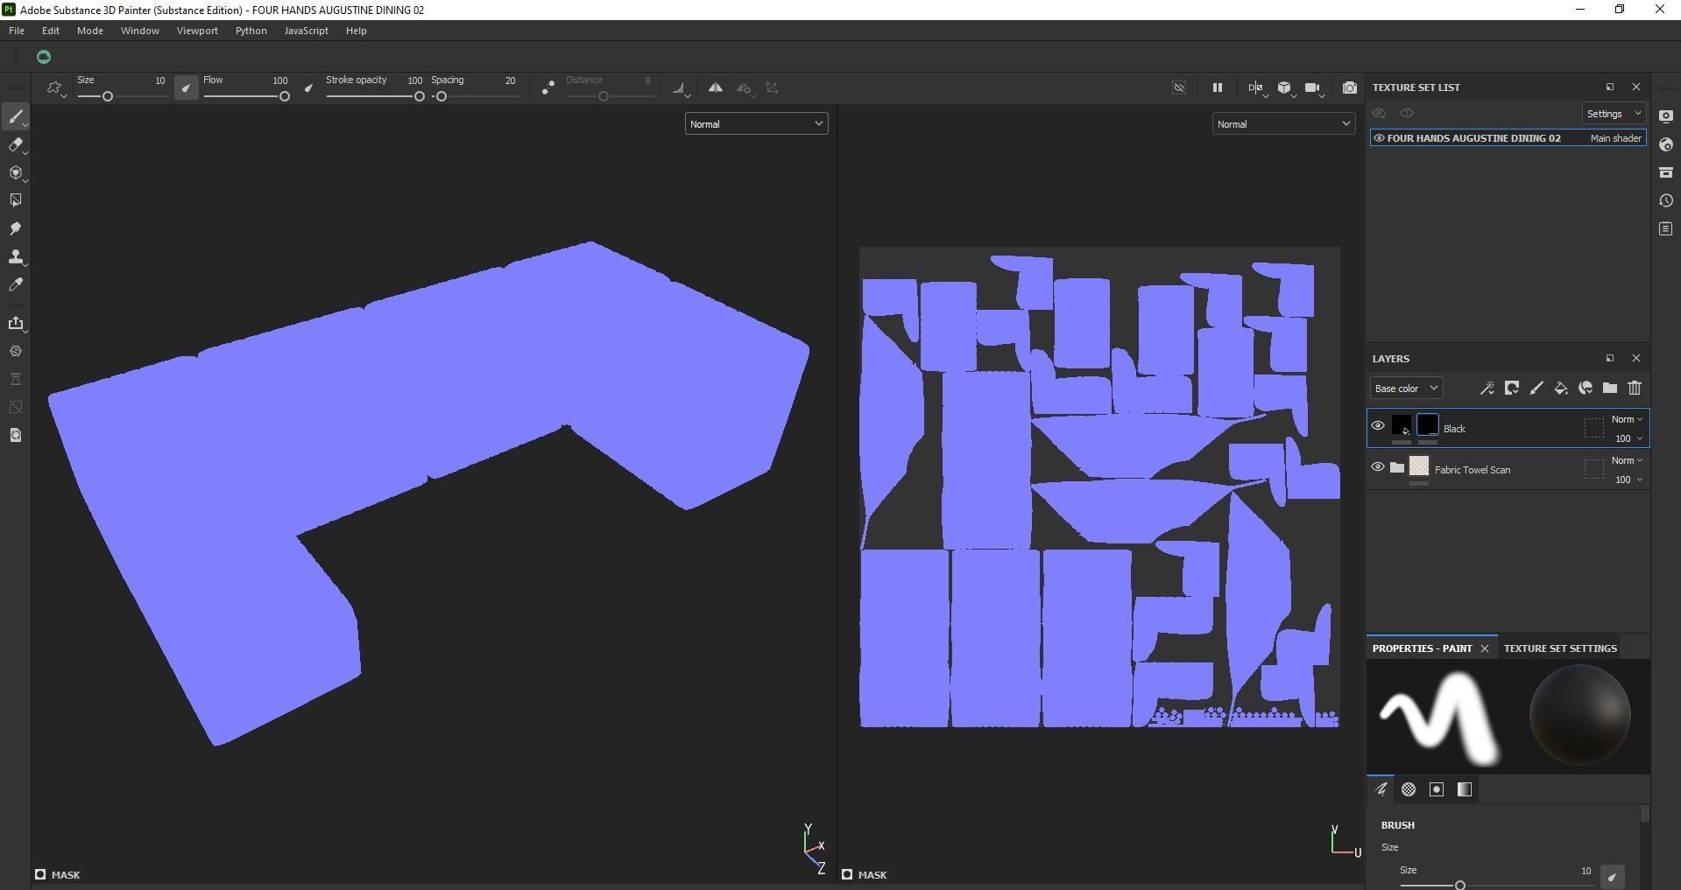Select the Smudge tool
1681x890 pixels.
tap(16, 228)
